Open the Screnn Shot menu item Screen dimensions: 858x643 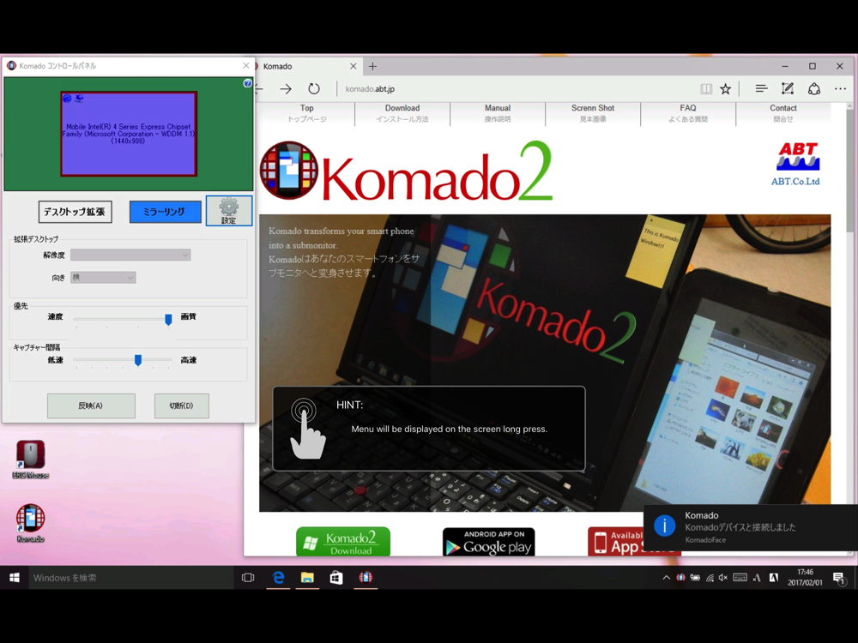pos(593,113)
